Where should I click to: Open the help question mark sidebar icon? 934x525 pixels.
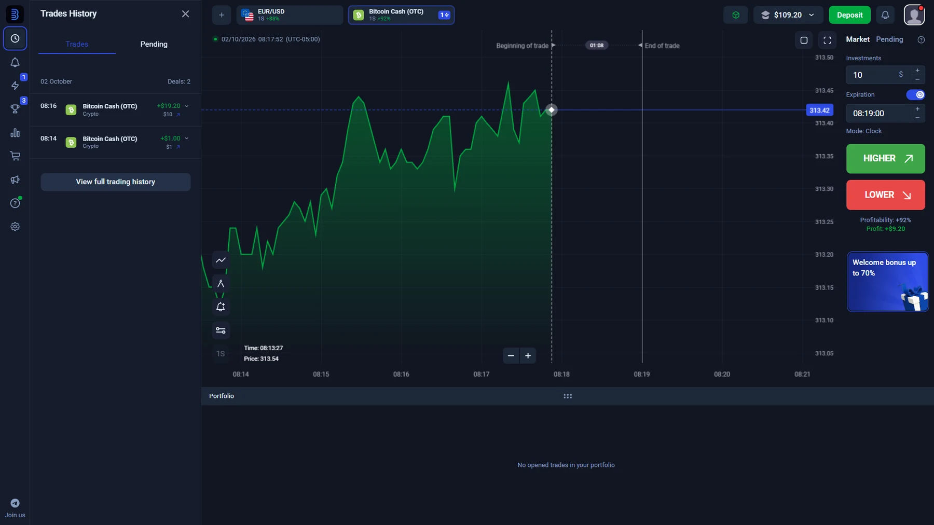click(x=15, y=203)
